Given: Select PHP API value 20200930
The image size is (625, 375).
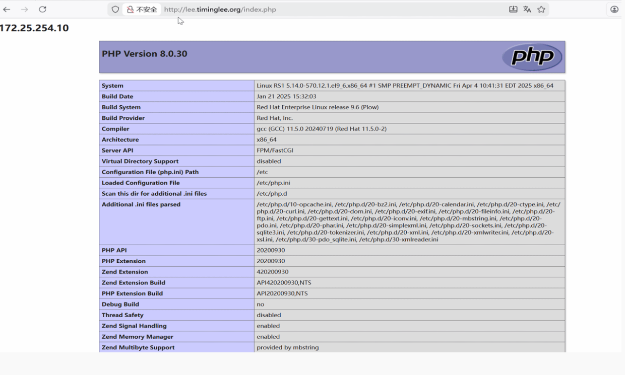Looking at the screenshot, I should tap(271, 250).
